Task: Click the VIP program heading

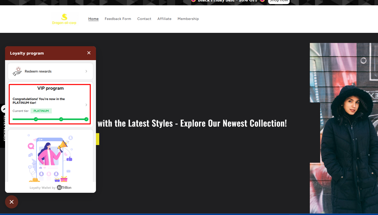Action: (x=51, y=88)
